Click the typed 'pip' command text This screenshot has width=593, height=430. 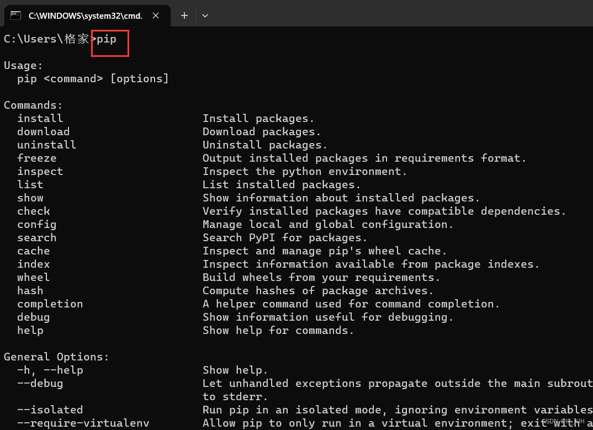pos(107,39)
